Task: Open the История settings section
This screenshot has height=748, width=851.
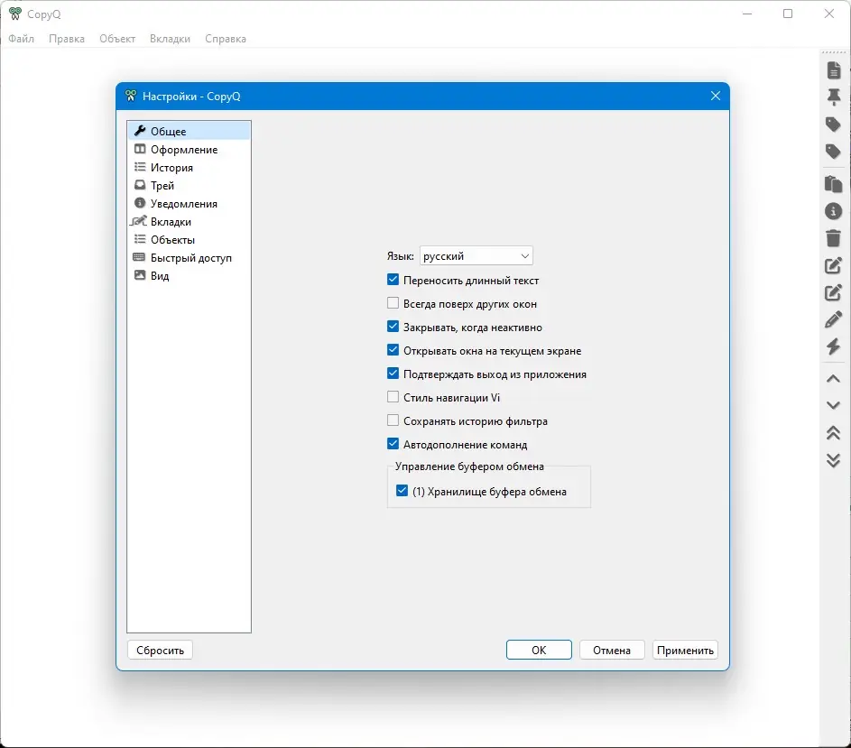Action: [x=189, y=167]
